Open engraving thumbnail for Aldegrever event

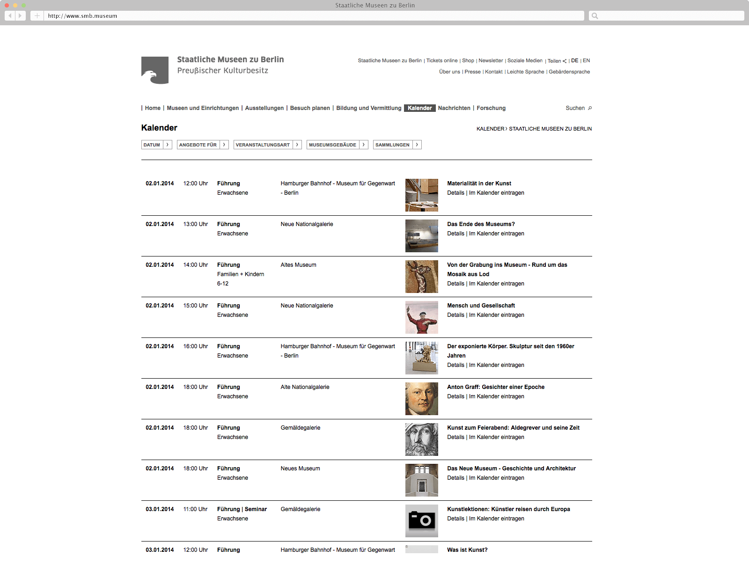tap(422, 439)
